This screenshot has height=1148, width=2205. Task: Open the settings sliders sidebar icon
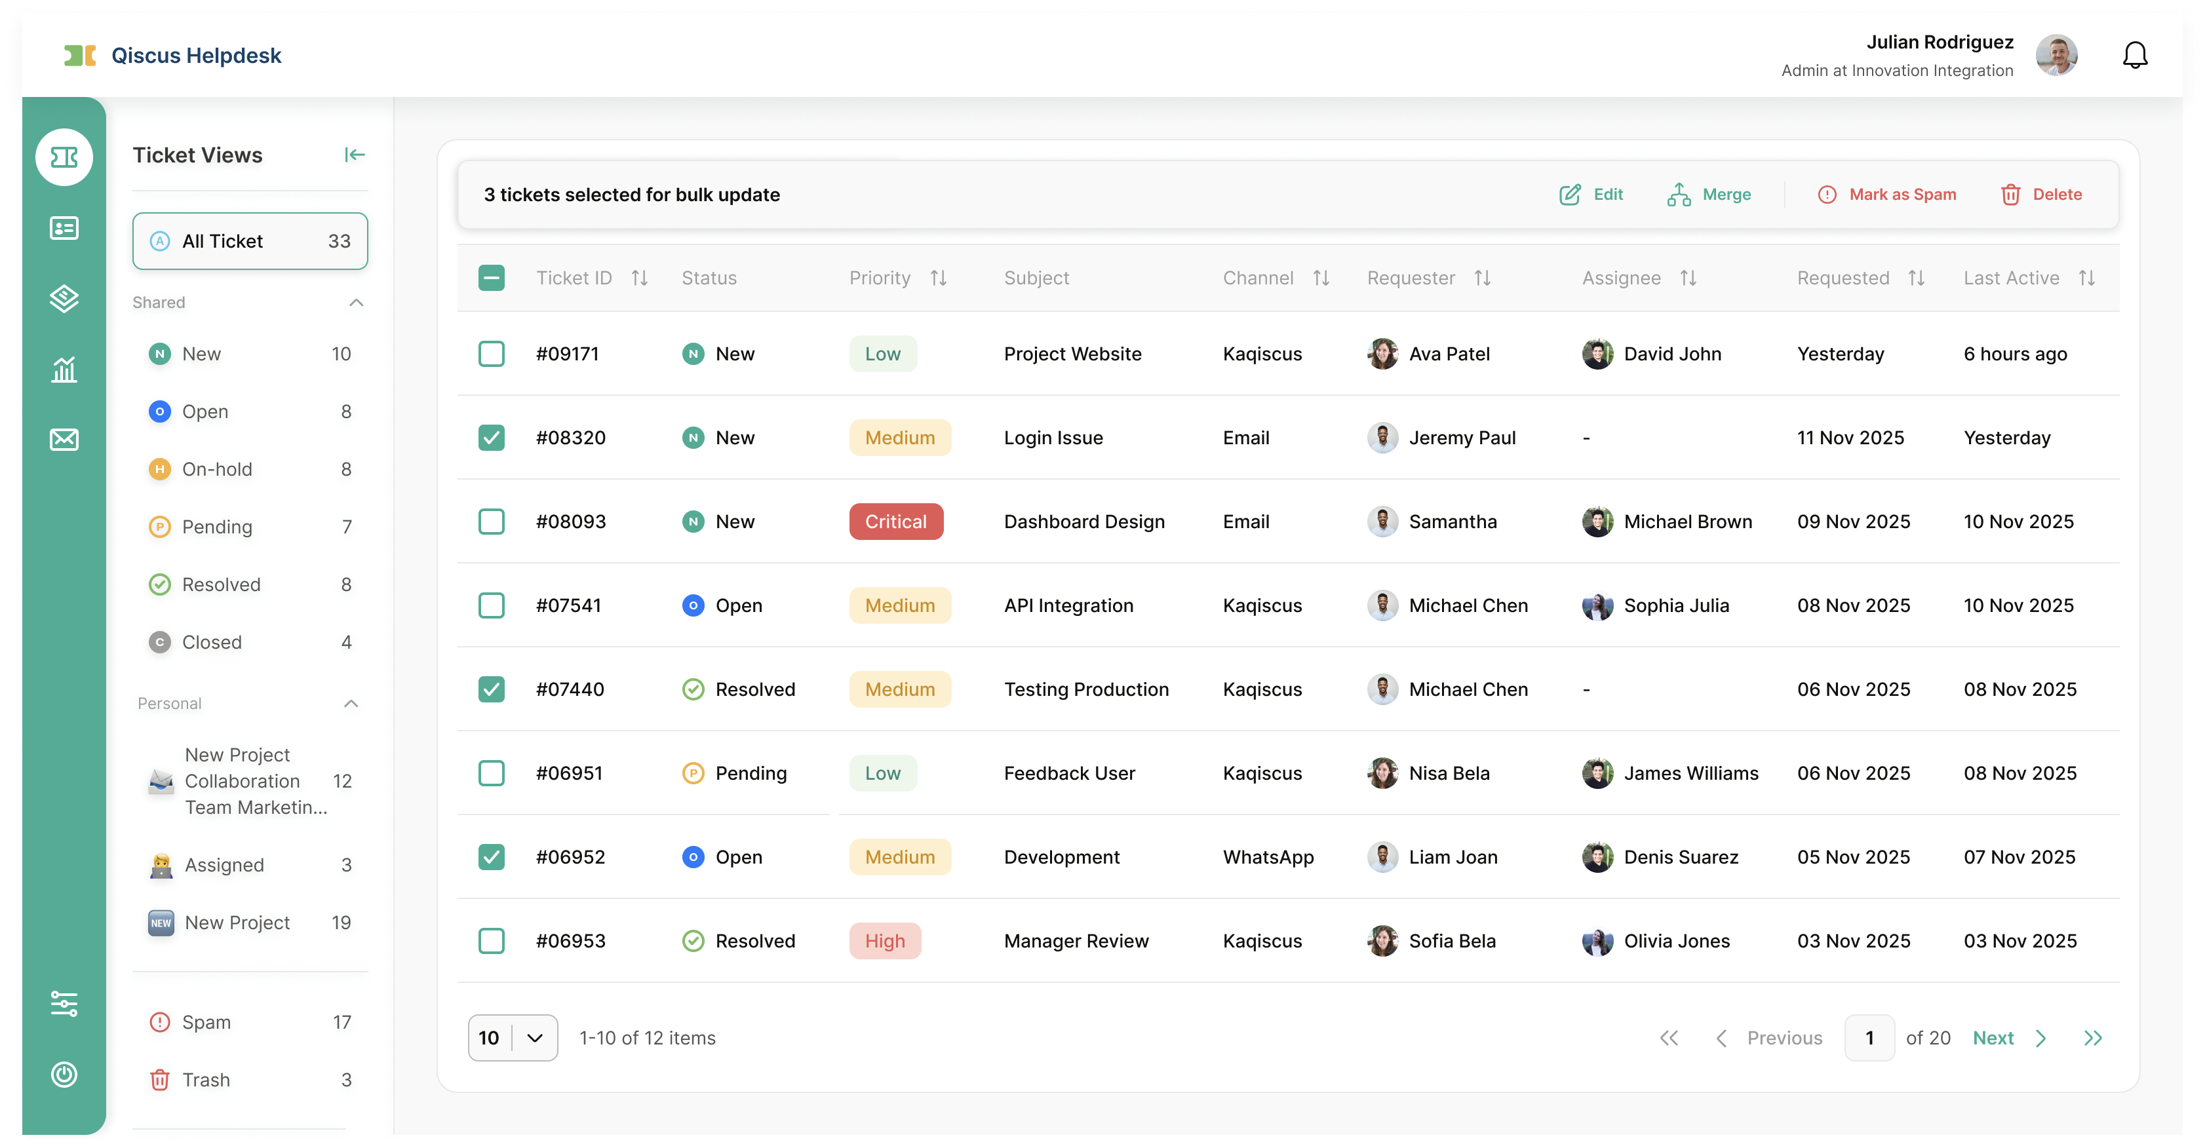[64, 1003]
